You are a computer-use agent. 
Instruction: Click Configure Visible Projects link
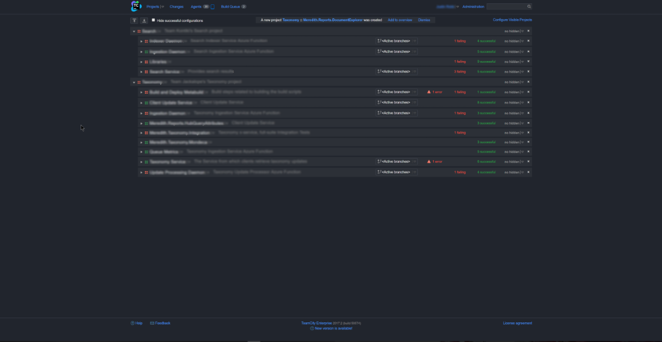[x=512, y=20]
